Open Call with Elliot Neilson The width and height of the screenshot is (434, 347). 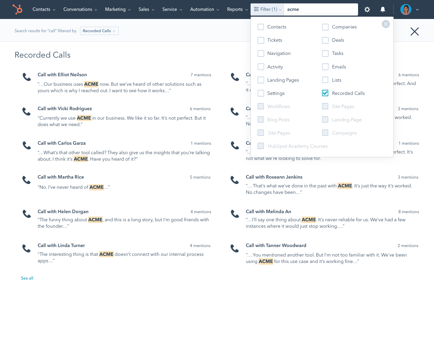point(62,75)
